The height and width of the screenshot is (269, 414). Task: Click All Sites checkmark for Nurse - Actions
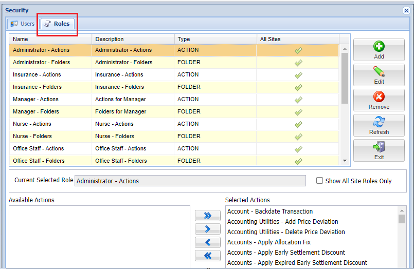[x=298, y=124]
